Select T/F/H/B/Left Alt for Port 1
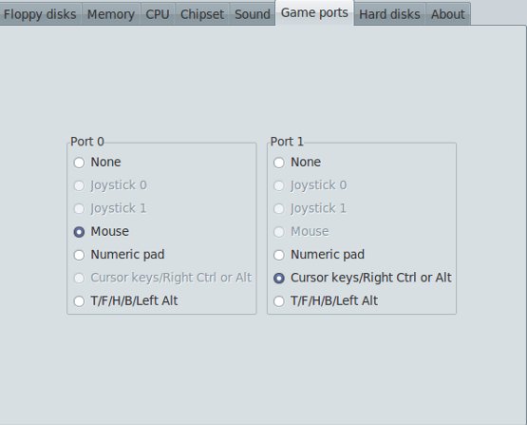The image size is (527, 425). [326, 300]
